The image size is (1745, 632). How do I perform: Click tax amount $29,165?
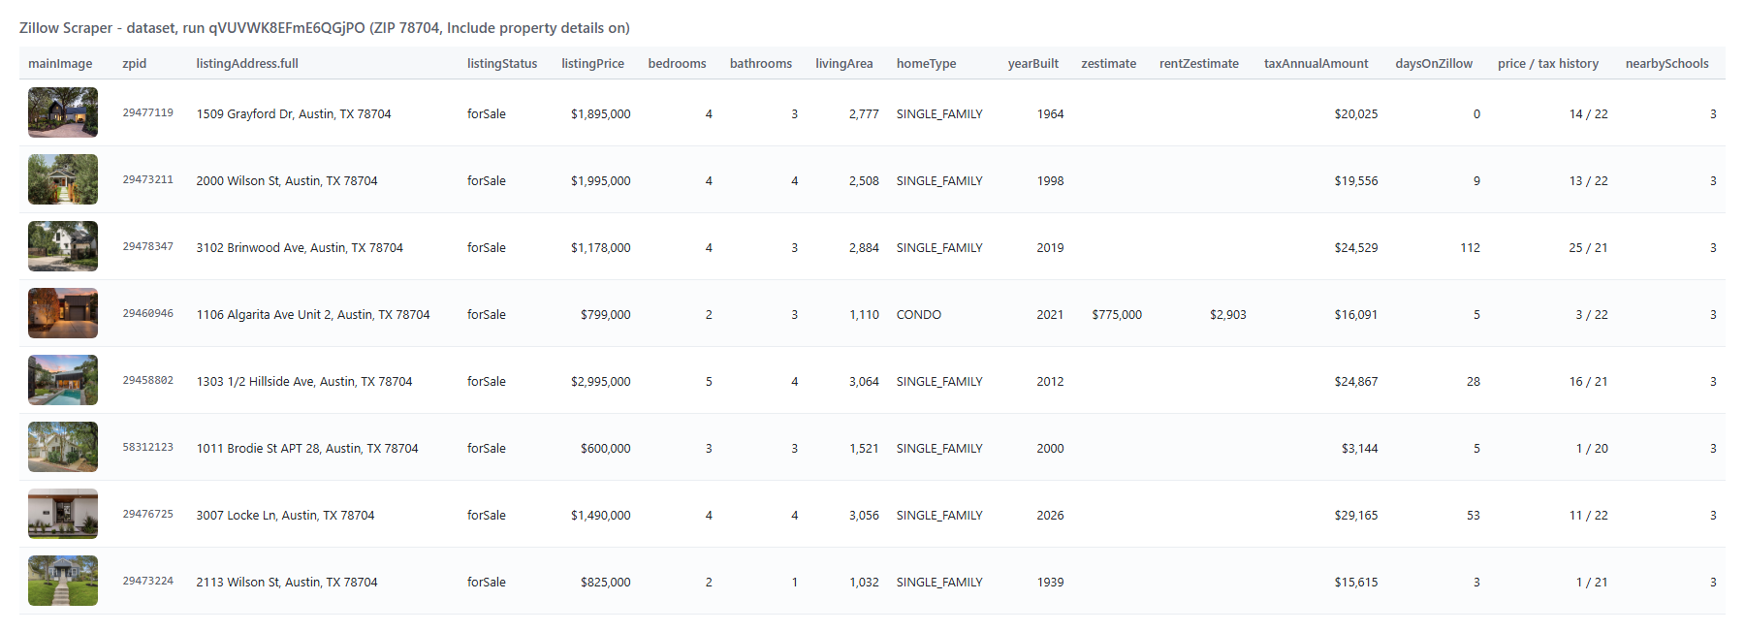pos(1356,516)
